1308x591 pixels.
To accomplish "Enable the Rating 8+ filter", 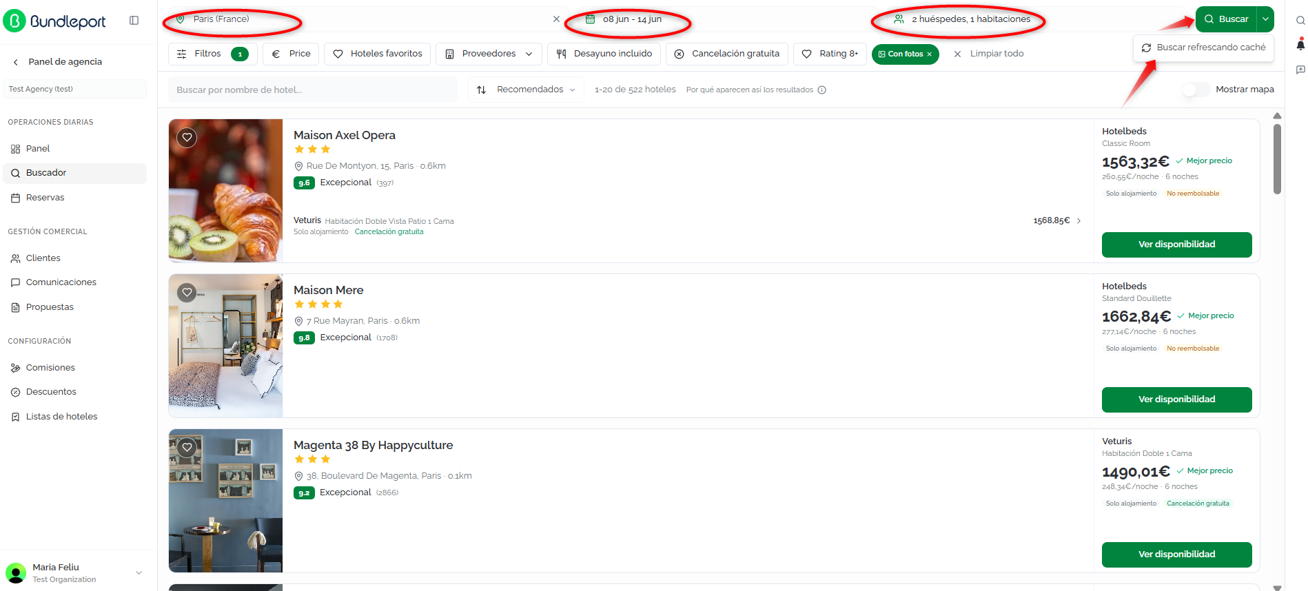I will tap(830, 54).
